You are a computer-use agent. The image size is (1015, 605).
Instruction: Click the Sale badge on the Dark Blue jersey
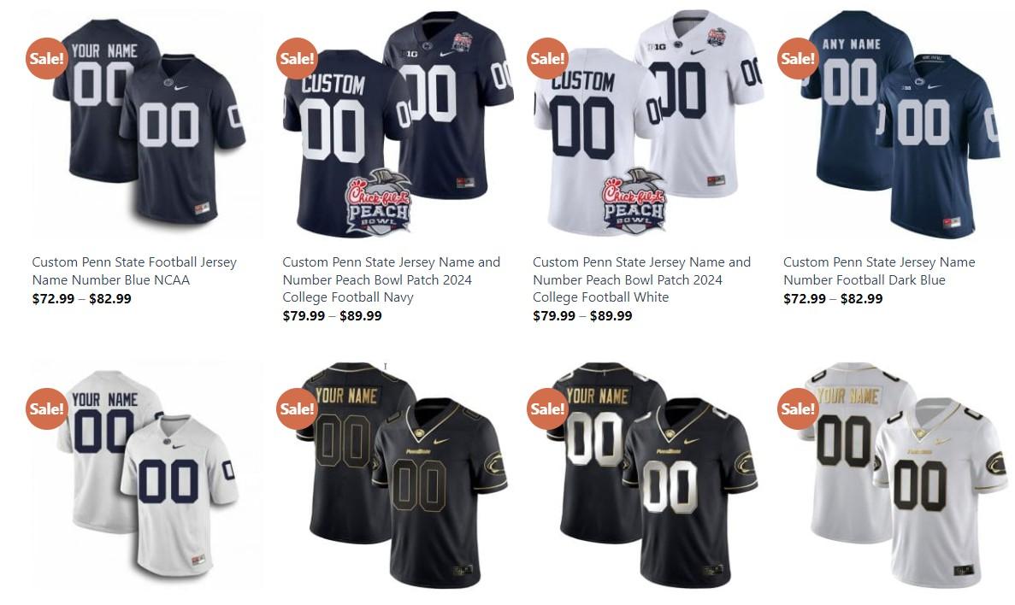[x=798, y=58]
